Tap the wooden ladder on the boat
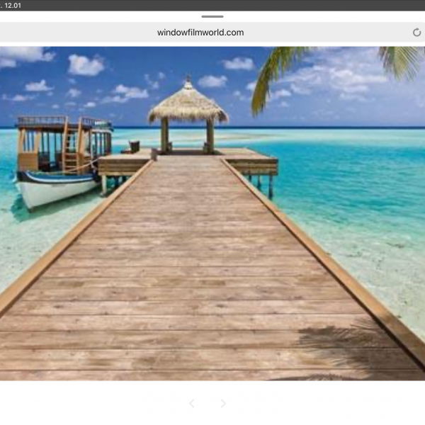This screenshot has width=425, height=425. pyautogui.click(x=70, y=147)
